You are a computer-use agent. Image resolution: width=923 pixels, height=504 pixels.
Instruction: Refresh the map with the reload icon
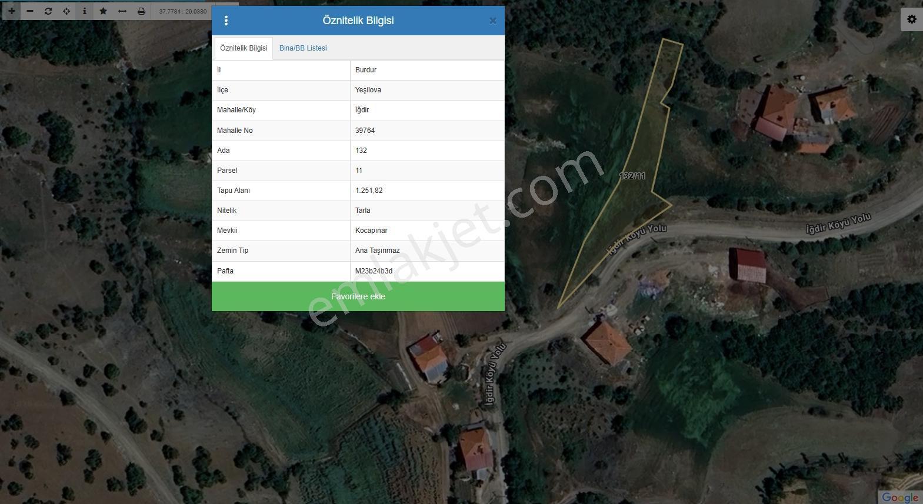48,11
